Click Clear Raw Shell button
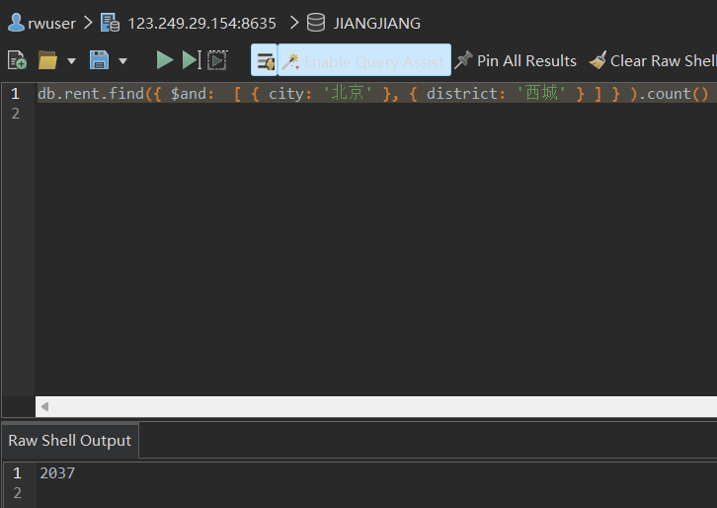 pos(653,60)
